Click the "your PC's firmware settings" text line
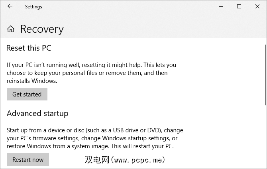267x169 pixels. (92, 138)
